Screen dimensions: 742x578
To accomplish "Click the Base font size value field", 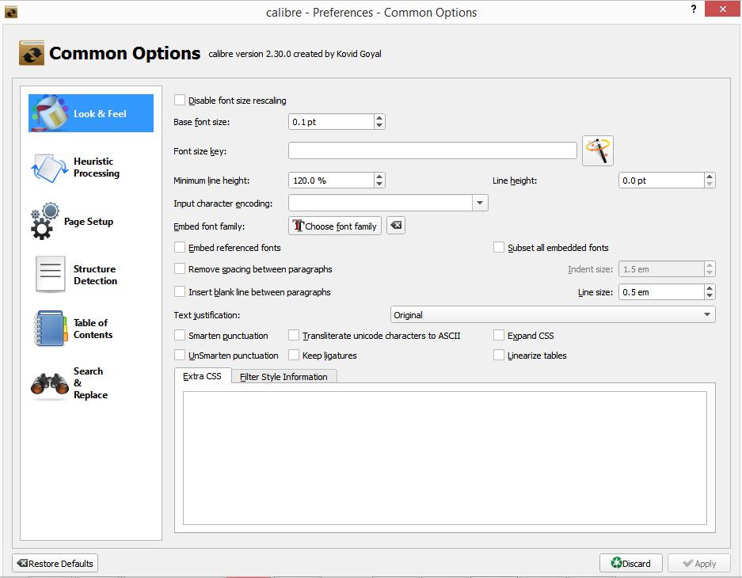I will [331, 122].
